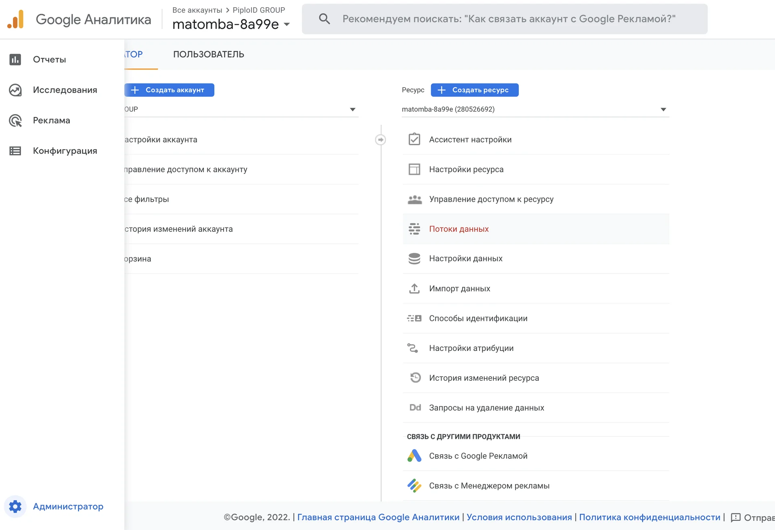Viewport: 775px width, 530px height.
Task: Click the Настройки ресурса layout icon
Action: pos(414,169)
